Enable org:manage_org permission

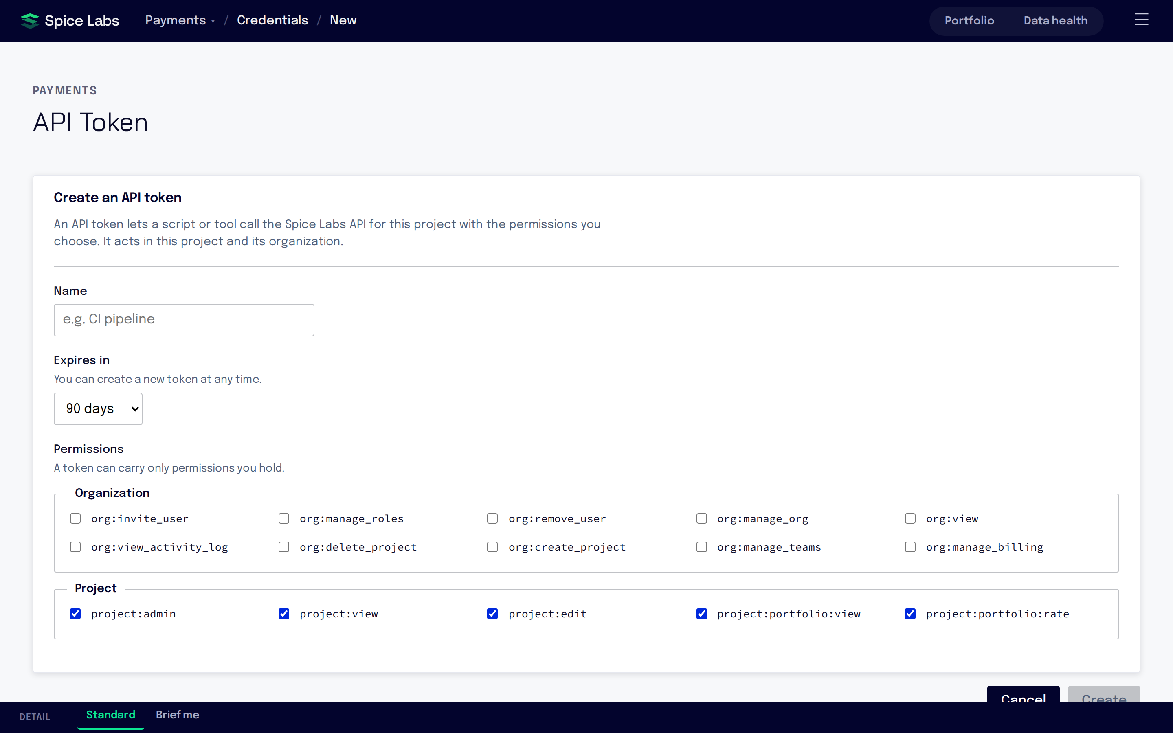(701, 518)
